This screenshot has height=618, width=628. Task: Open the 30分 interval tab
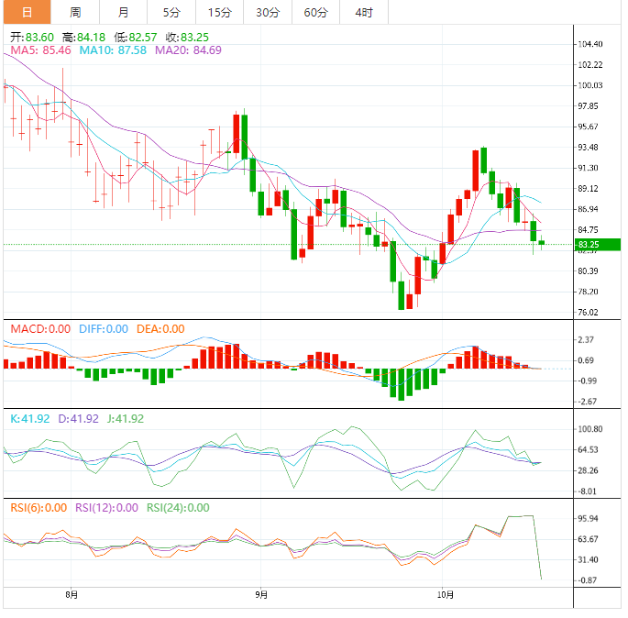tap(268, 12)
